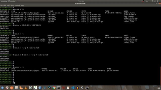Viewport: 161px width, 90px height.
Task: Open the clock and calendar in top bar
Action: [81, 1]
